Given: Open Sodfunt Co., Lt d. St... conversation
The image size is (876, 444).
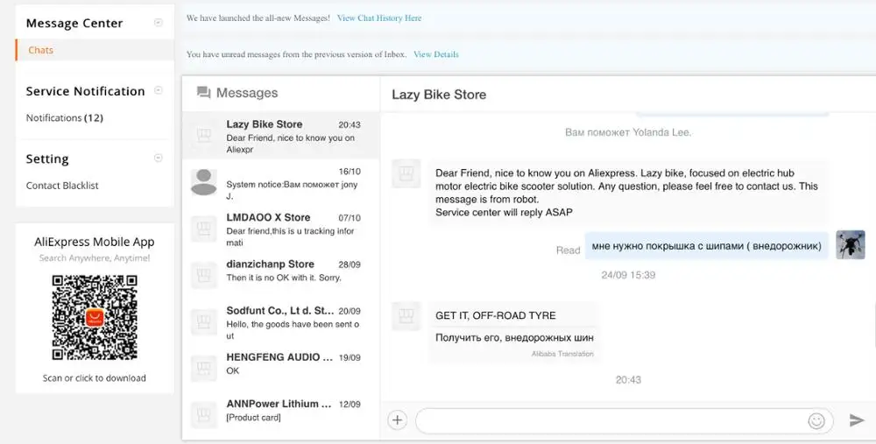Looking at the screenshot, I should pos(280,322).
